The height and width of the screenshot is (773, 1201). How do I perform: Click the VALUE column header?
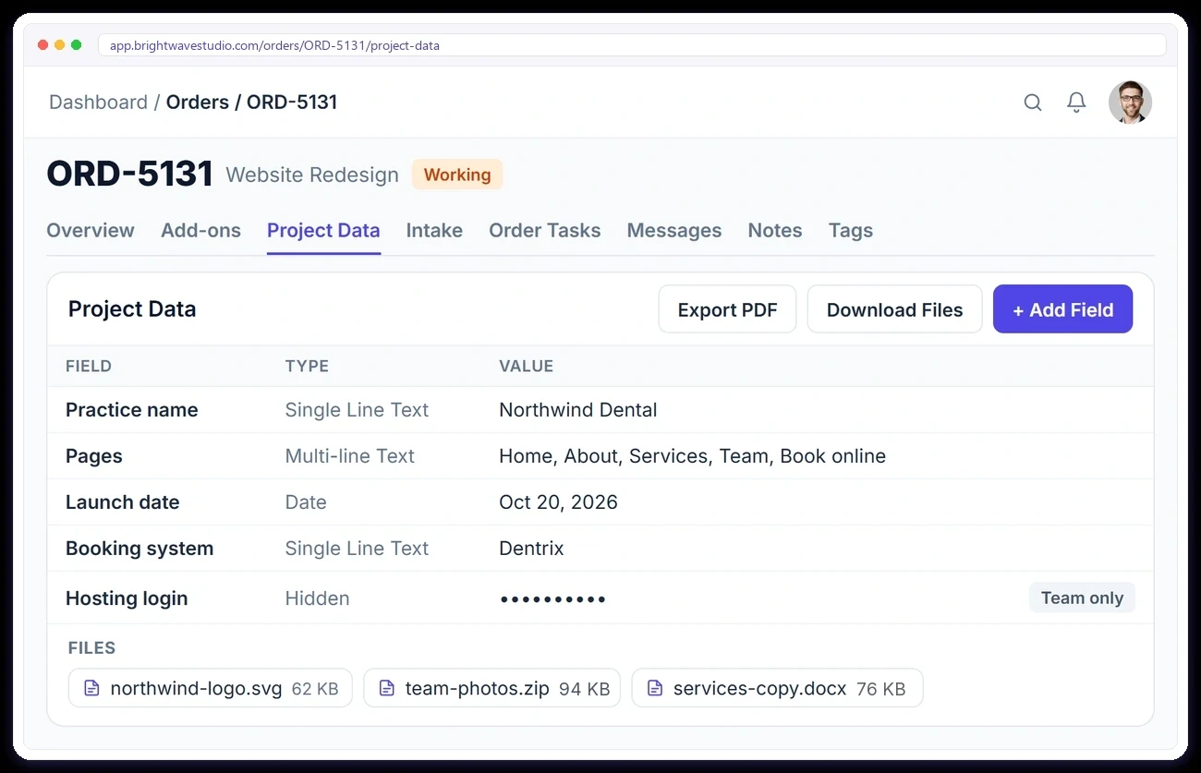coord(526,366)
